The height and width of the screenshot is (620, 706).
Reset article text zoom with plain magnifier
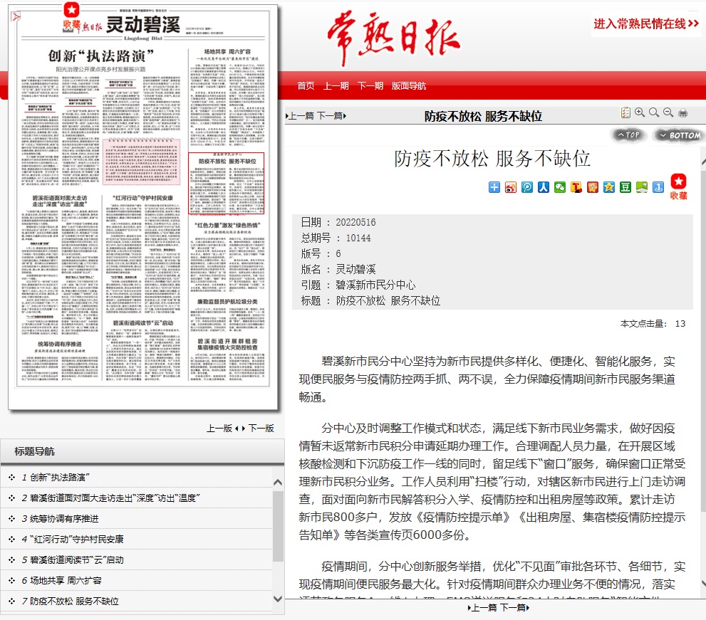[654, 112]
